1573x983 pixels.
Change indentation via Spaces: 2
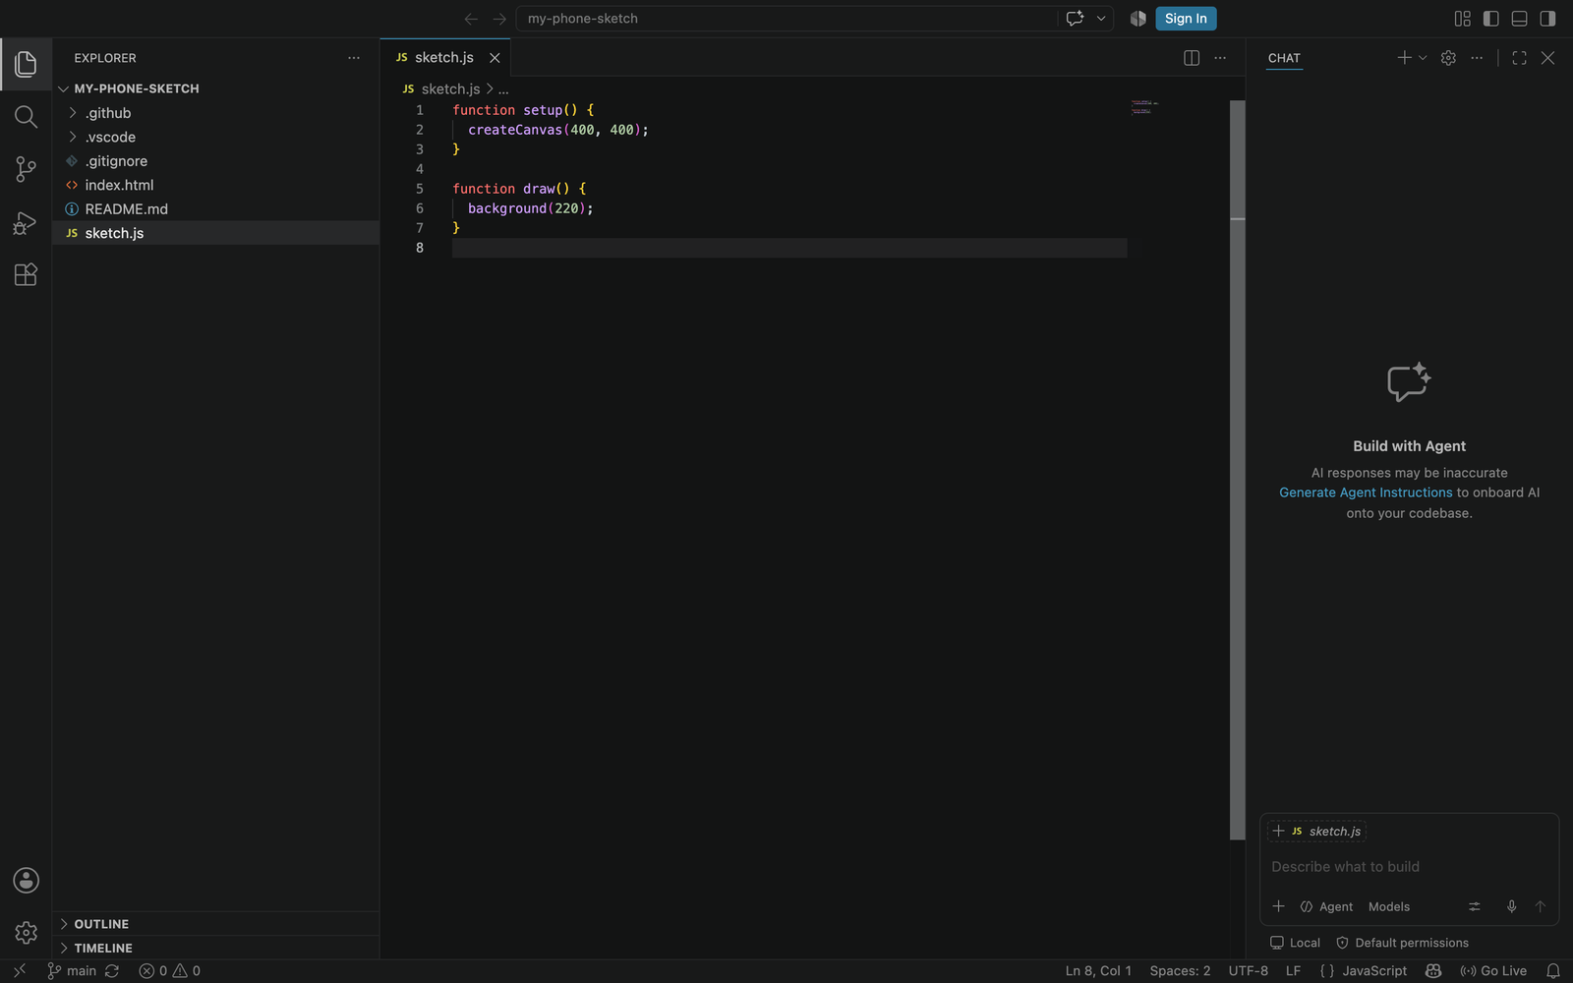1180,971
